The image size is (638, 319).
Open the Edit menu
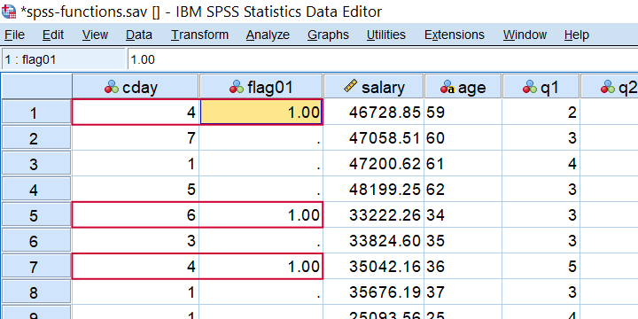coord(53,35)
